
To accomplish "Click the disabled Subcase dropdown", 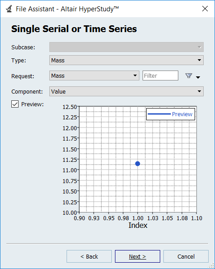I will pos(126,47).
